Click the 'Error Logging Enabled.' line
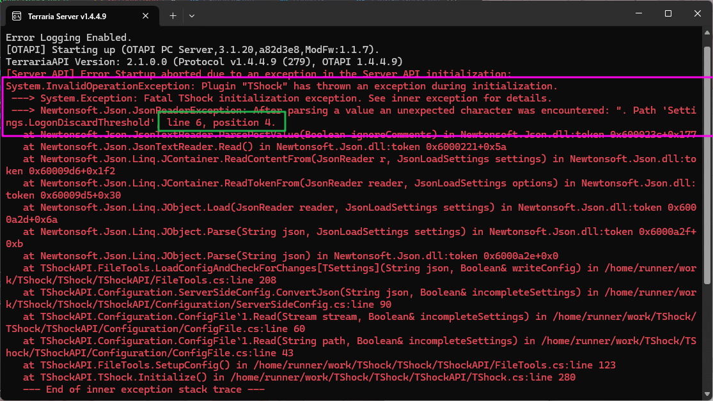The image size is (713, 401). 68,38
